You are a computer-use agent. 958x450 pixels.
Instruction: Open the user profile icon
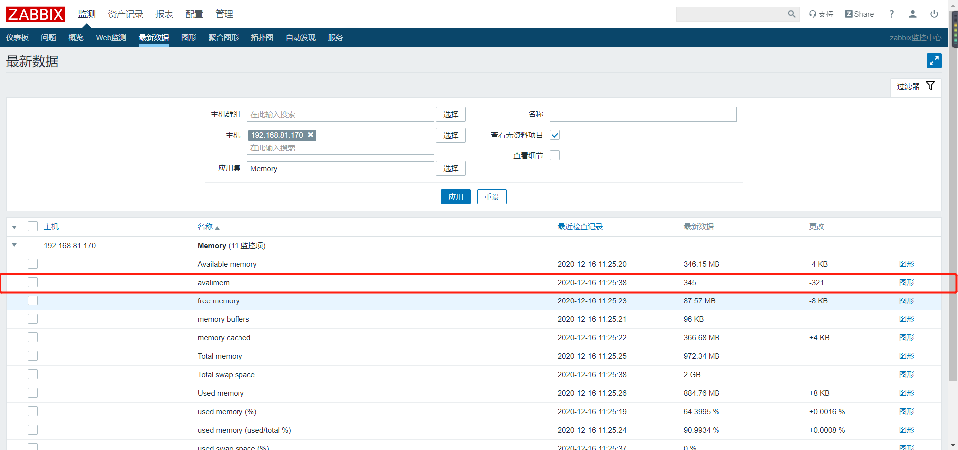click(913, 14)
